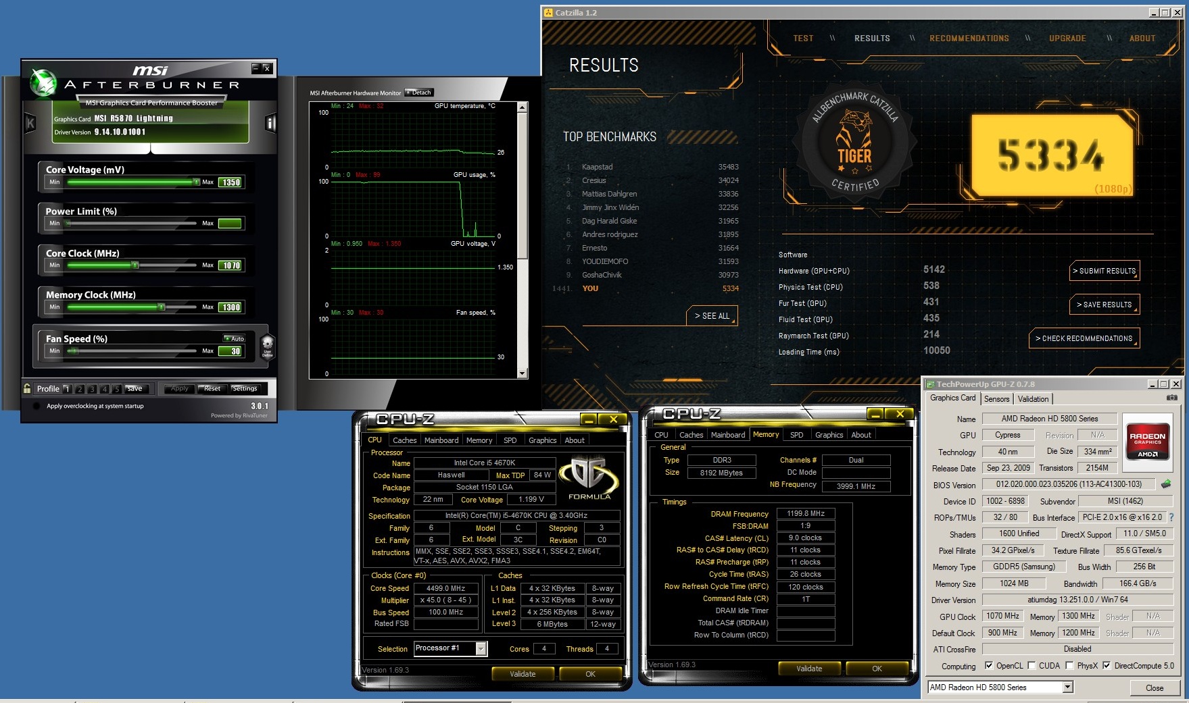Click CHECK RECOMMENDATIONS in Catzilla
1189x703 pixels.
tap(1084, 338)
